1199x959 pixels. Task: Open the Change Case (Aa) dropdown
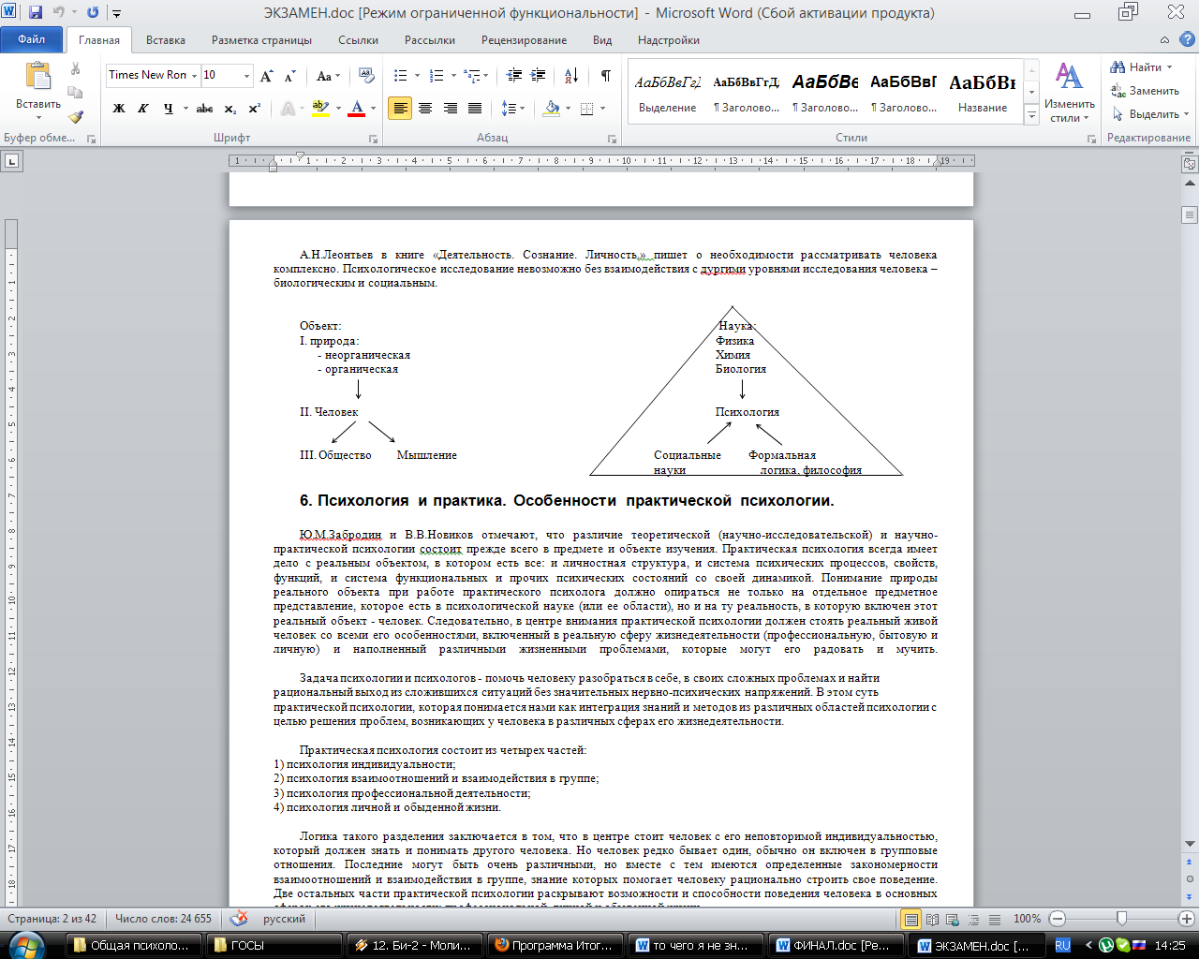coord(328,76)
